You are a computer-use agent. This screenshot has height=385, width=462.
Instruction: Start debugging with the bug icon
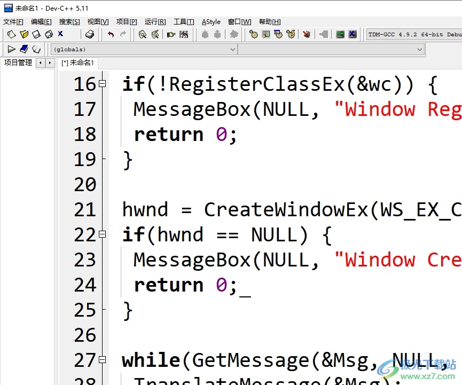click(x=307, y=35)
